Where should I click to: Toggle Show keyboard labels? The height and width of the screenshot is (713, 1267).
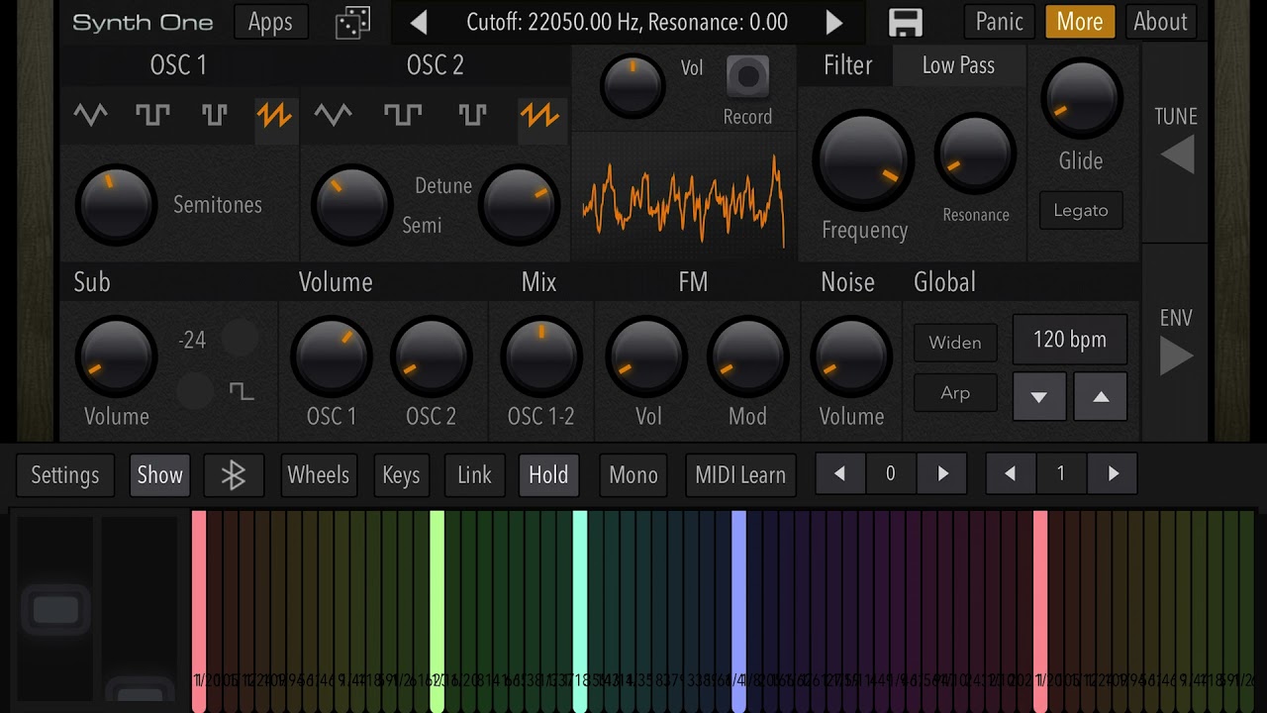[x=159, y=475]
